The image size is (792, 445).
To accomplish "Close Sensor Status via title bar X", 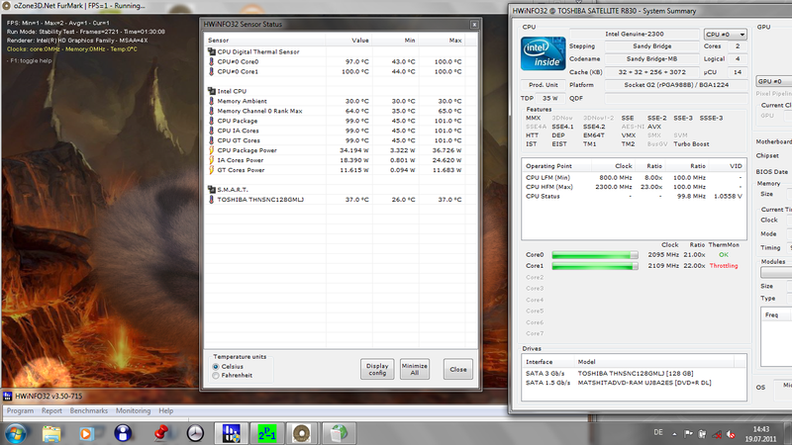I will [474, 24].
